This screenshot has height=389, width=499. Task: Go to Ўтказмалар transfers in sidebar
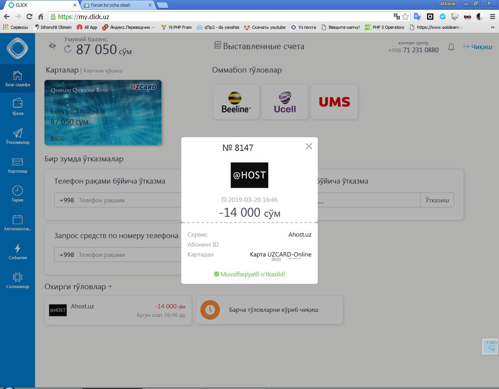click(18, 135)
